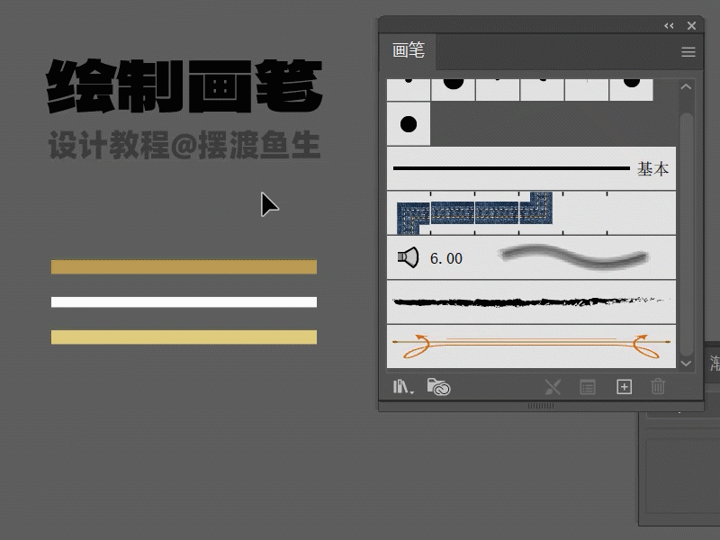The width and height of the screenshot is (720, 540).
Task: Collapse the panel with double-arrow icon
Action: pos(669,26)
